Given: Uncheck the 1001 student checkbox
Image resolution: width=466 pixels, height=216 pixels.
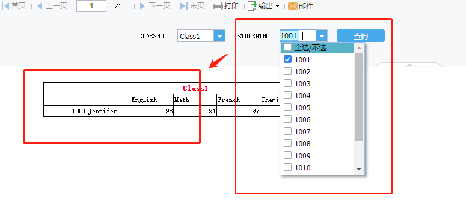Looking at the screenshot, I should [287, 59].
